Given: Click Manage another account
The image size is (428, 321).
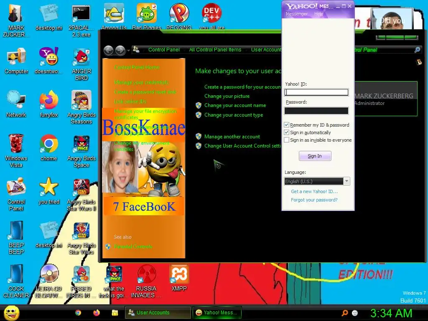Looking at the screenshot, I should [x=232, y=137].
